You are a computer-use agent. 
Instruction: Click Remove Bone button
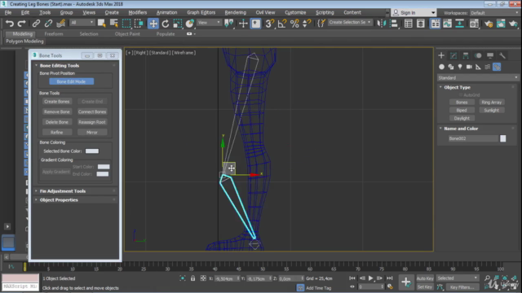57,112
